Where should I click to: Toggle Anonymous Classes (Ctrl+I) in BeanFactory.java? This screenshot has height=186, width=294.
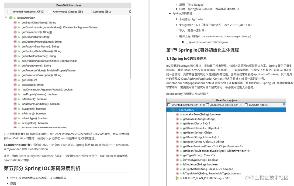point(207,105)
